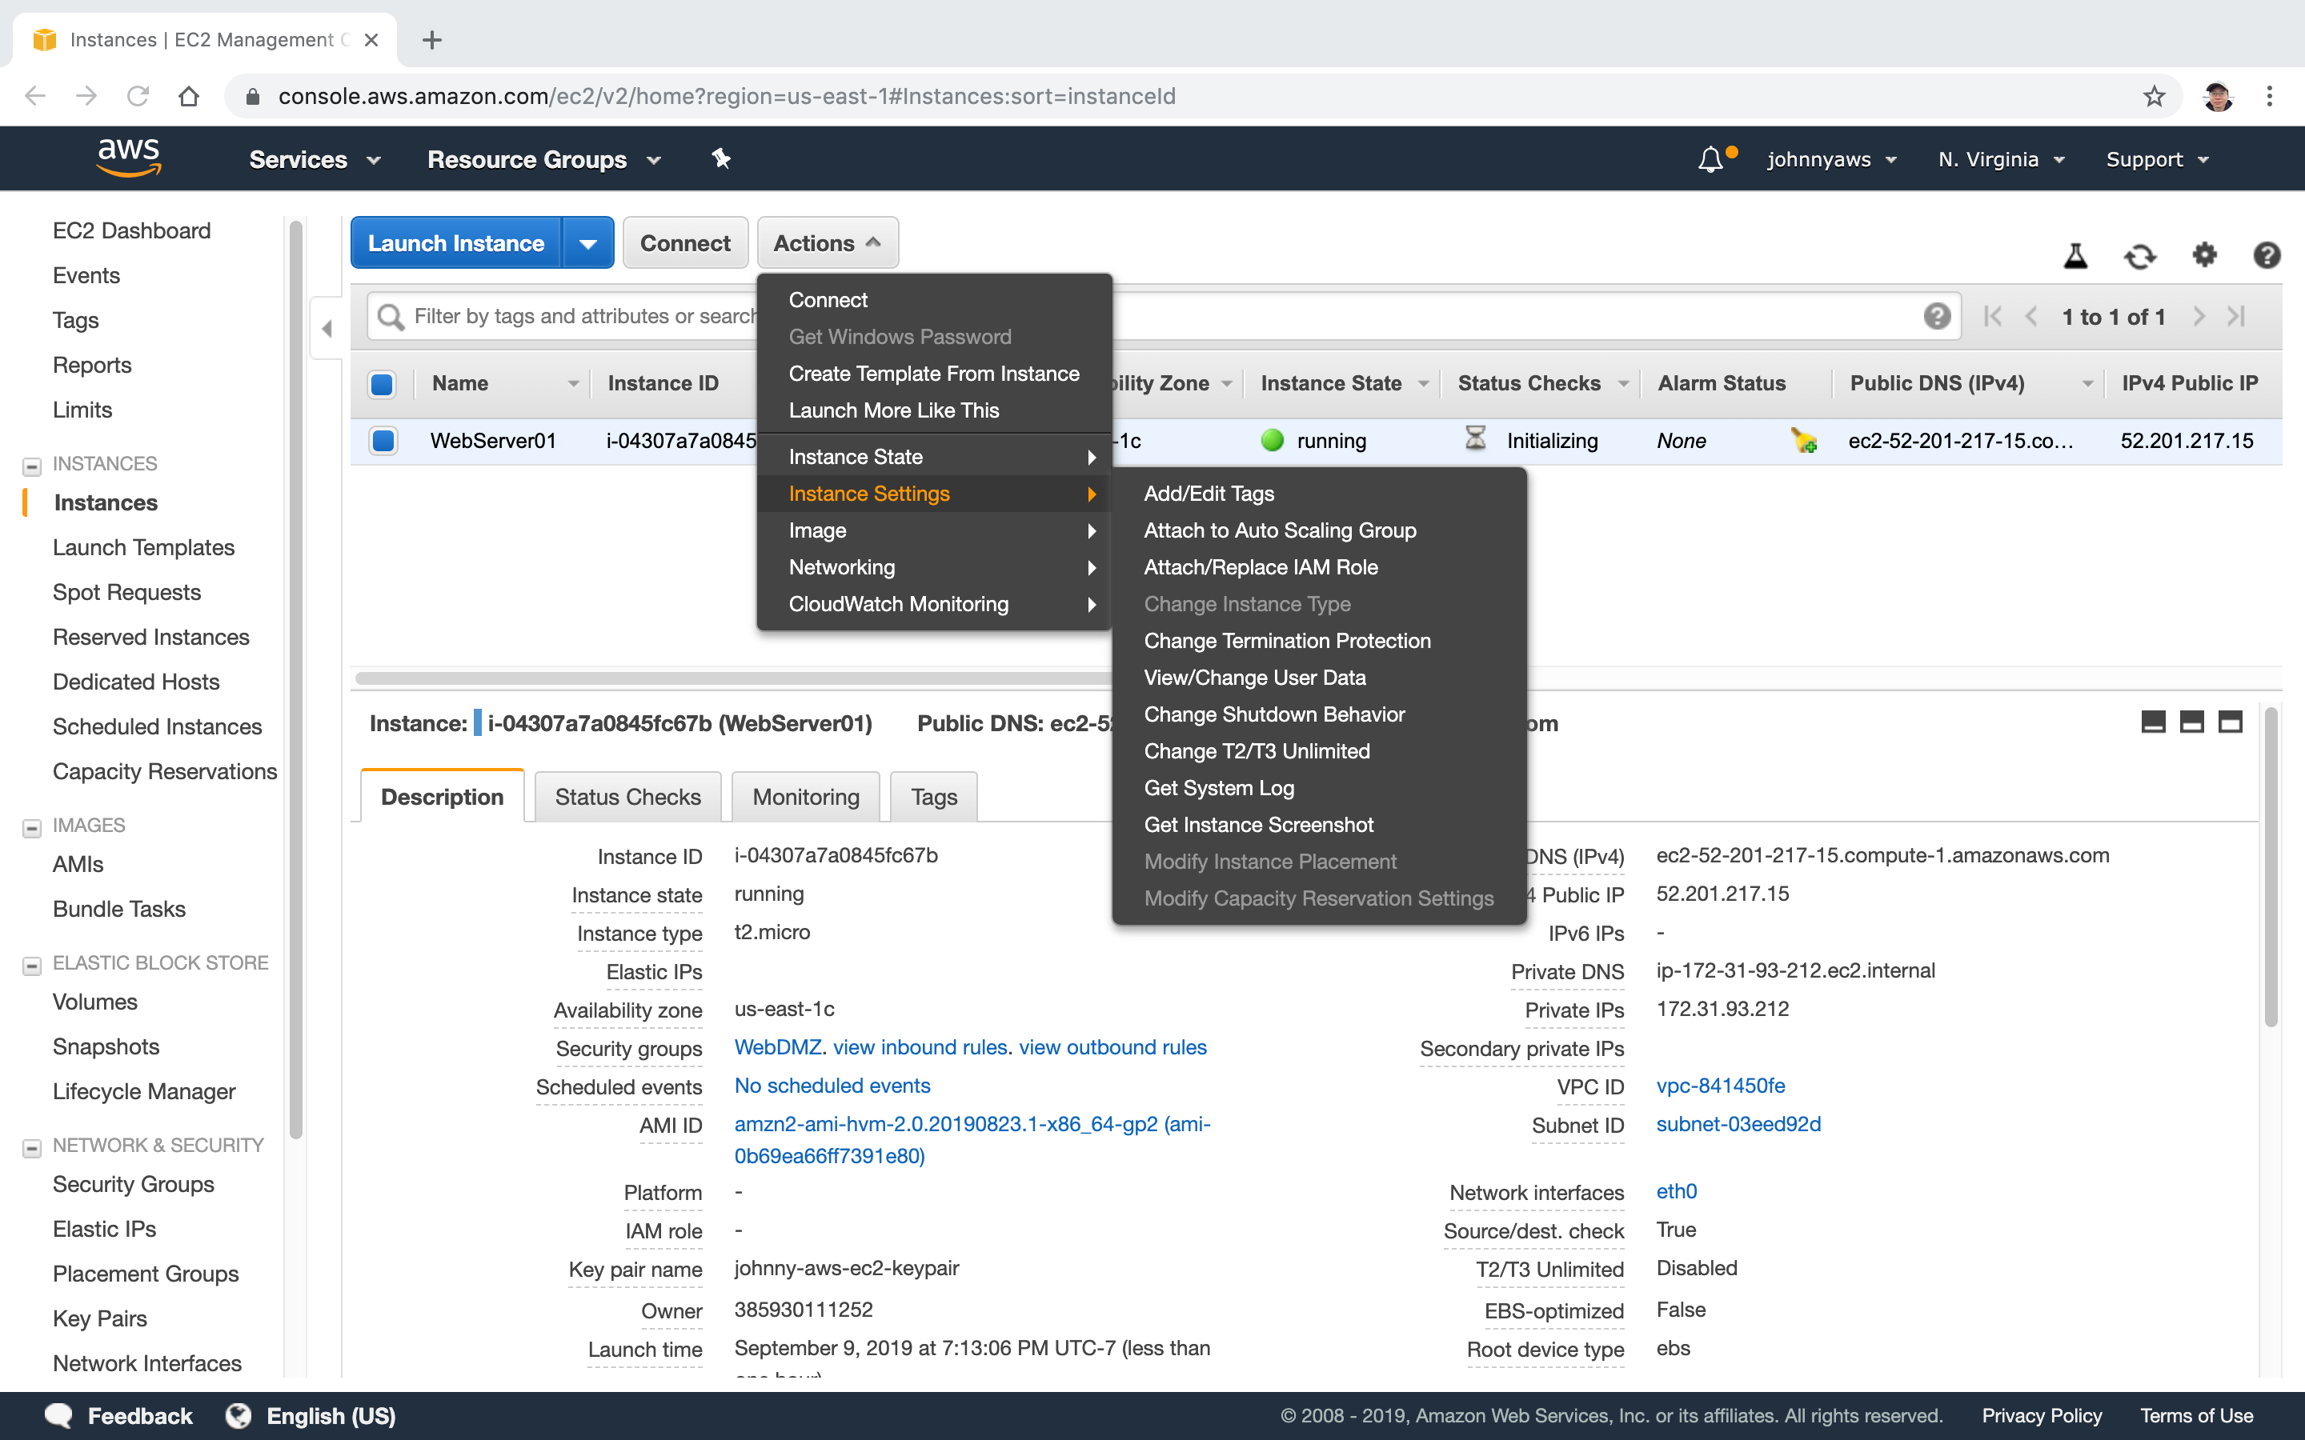Open the vpc-841450fe link
This screenshot has width=2305, height=1440.
coord(1720,1085)
